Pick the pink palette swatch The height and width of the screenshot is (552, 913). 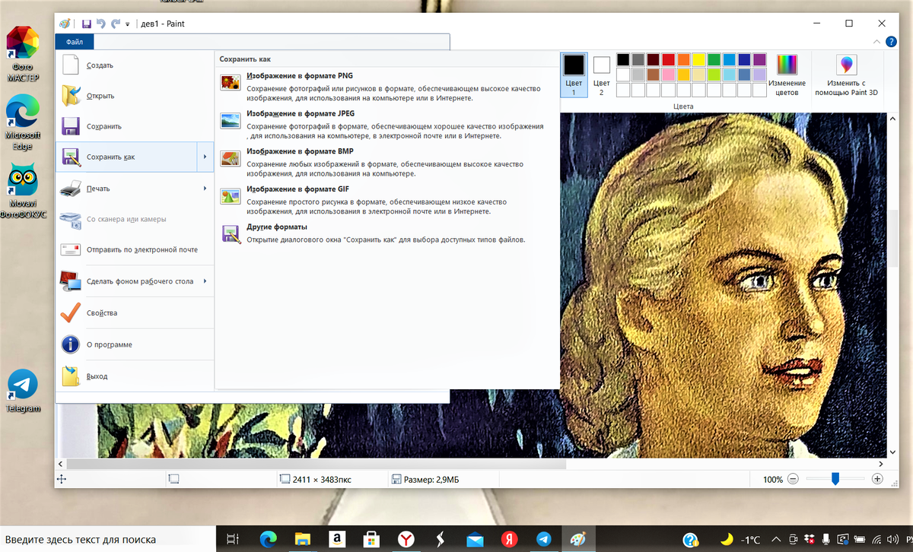[668, 75]
